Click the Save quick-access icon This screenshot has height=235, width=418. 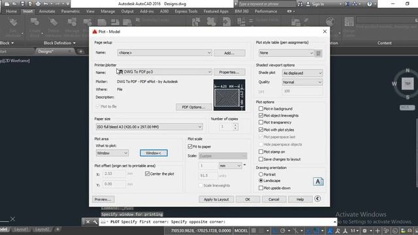pos(23,4)
